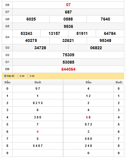Viewport: 126px width, 158px height.
Task: Click G4 number 64784
Action: pos(110,33)
